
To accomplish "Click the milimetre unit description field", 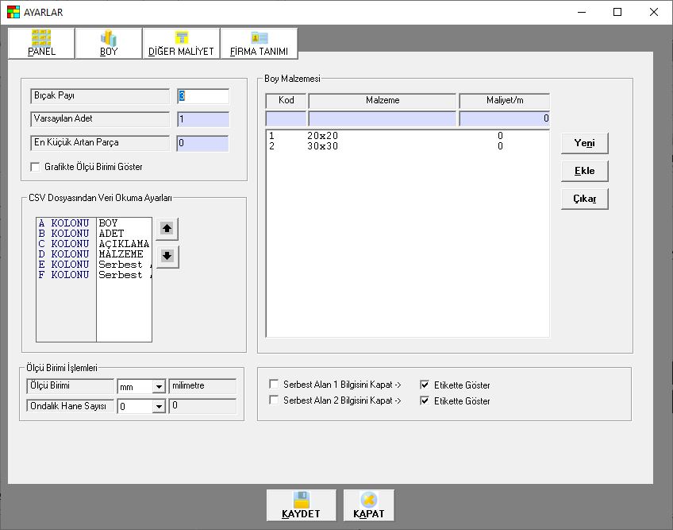I will coord(202,386).
